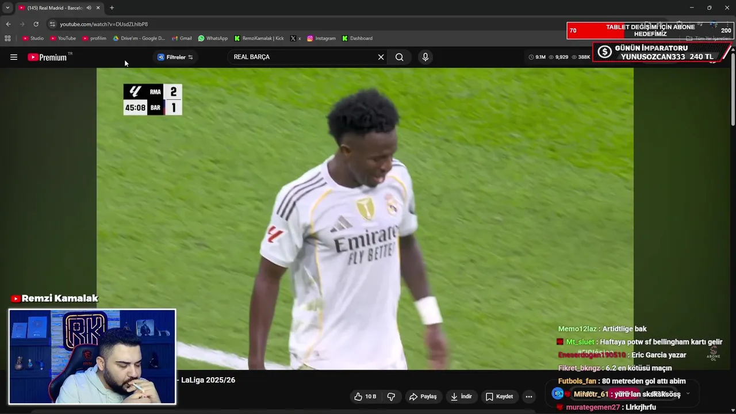Image resolution: width=736 pixels, height=414 pixels.
Task: Mute the tab via speaker icon
Action: pyautogui.click(x=89, y=8)
